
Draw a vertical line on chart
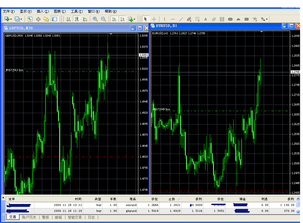click(x=164, y=19)
